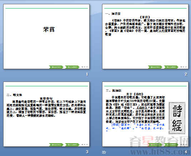Click previous-slide triangle icon on slide 2
191x156 pixels.
click(x=181, y=67)
